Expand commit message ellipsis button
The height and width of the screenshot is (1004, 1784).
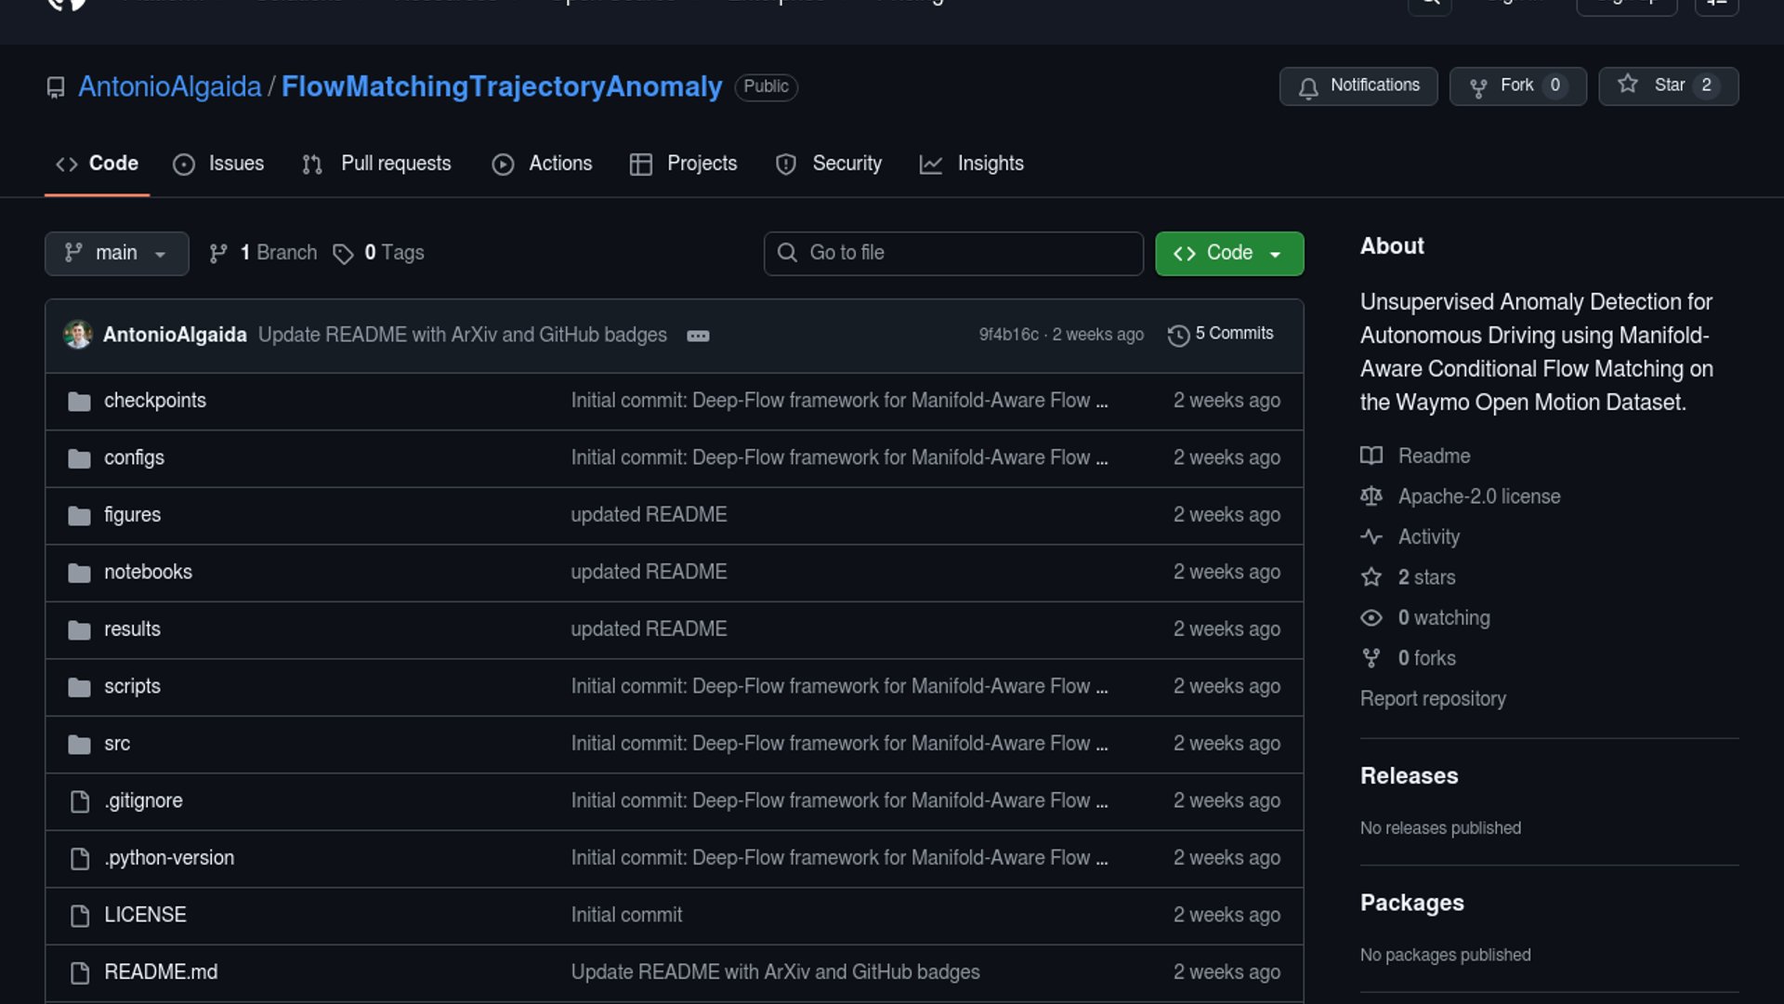pyautogui.click(x=698, y=336)
